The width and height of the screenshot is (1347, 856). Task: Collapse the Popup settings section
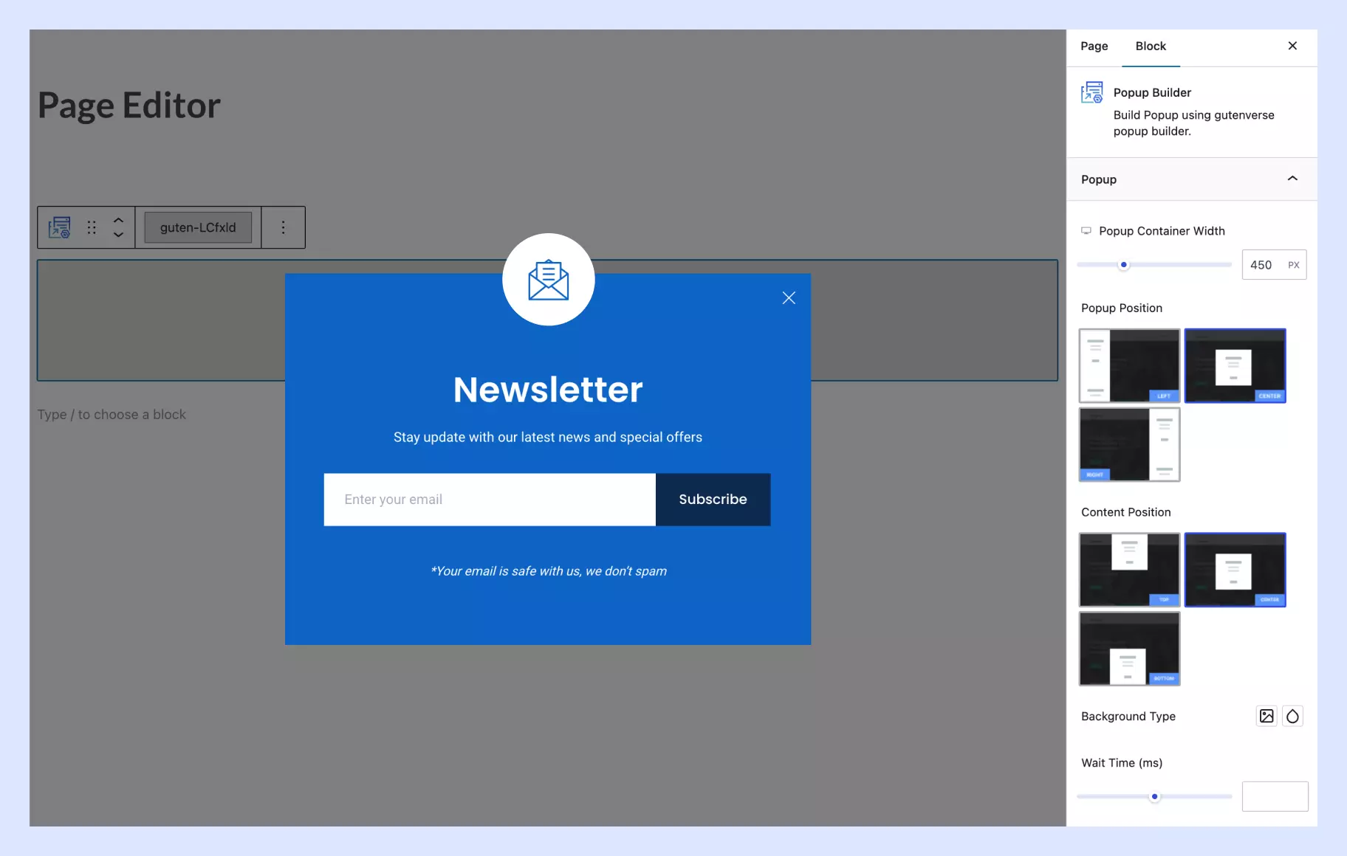(x=1292, y=179)
